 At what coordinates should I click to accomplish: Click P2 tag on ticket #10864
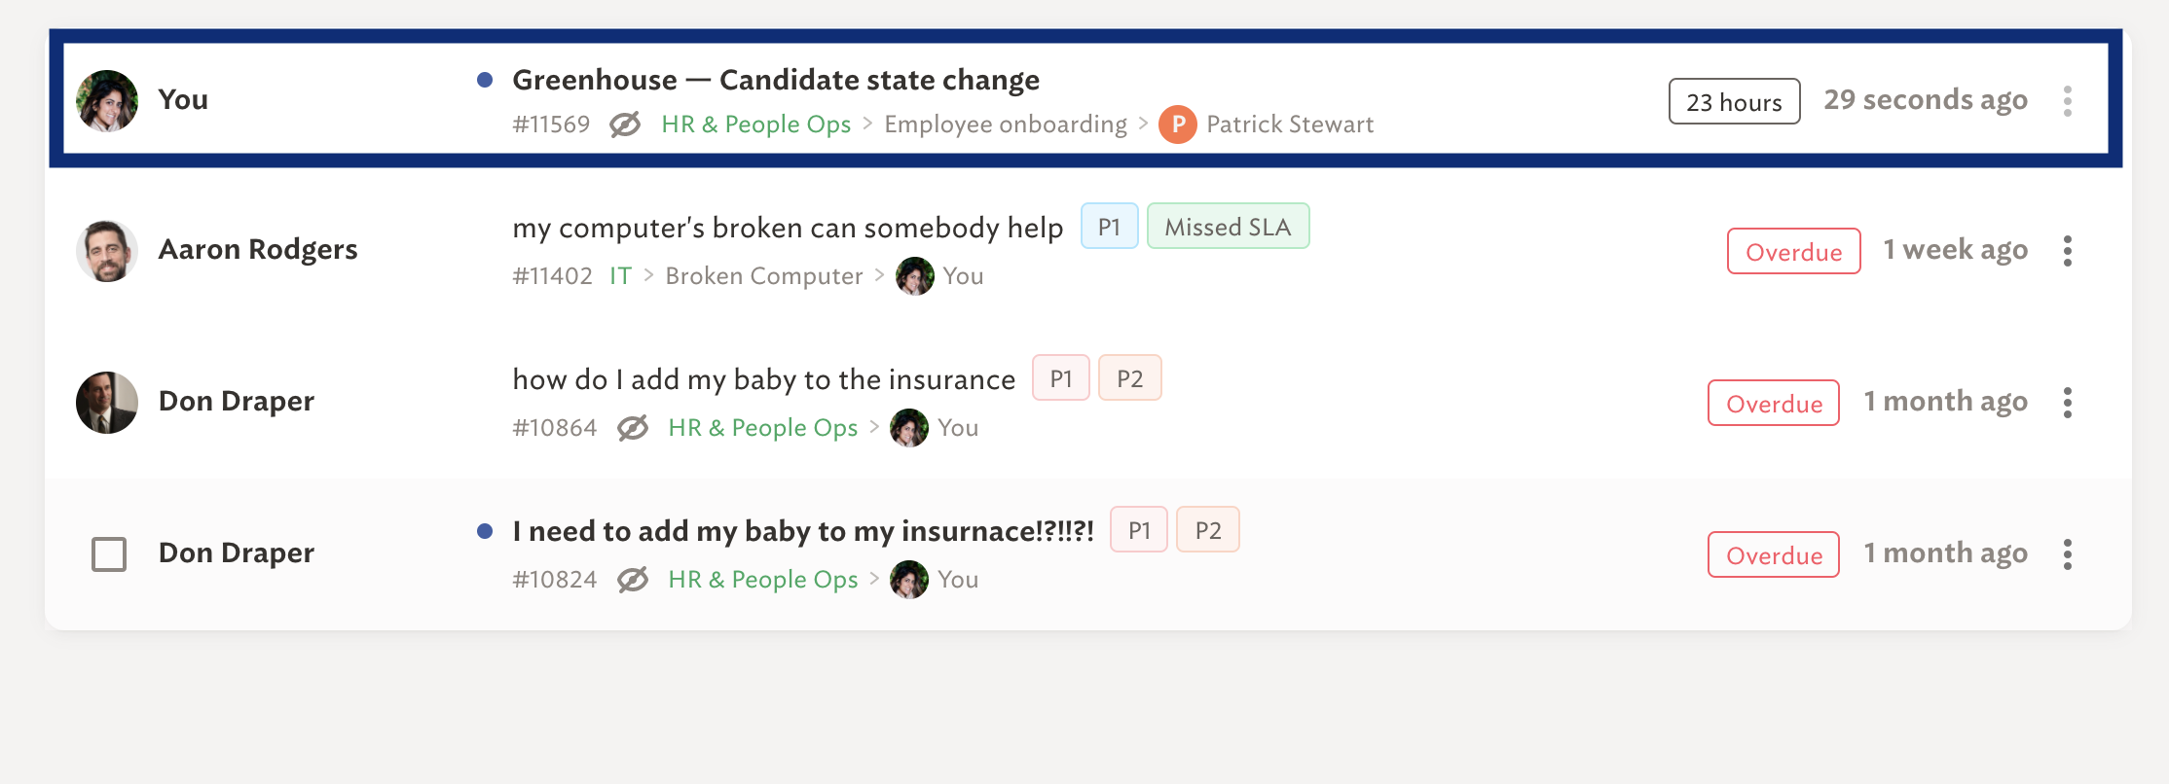[x=1130, y=378]
